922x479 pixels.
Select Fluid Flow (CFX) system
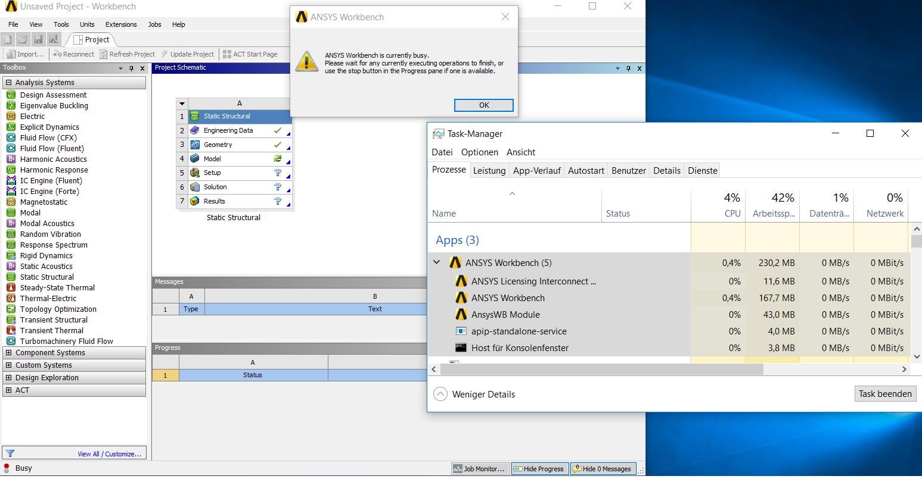click(48, 138)
